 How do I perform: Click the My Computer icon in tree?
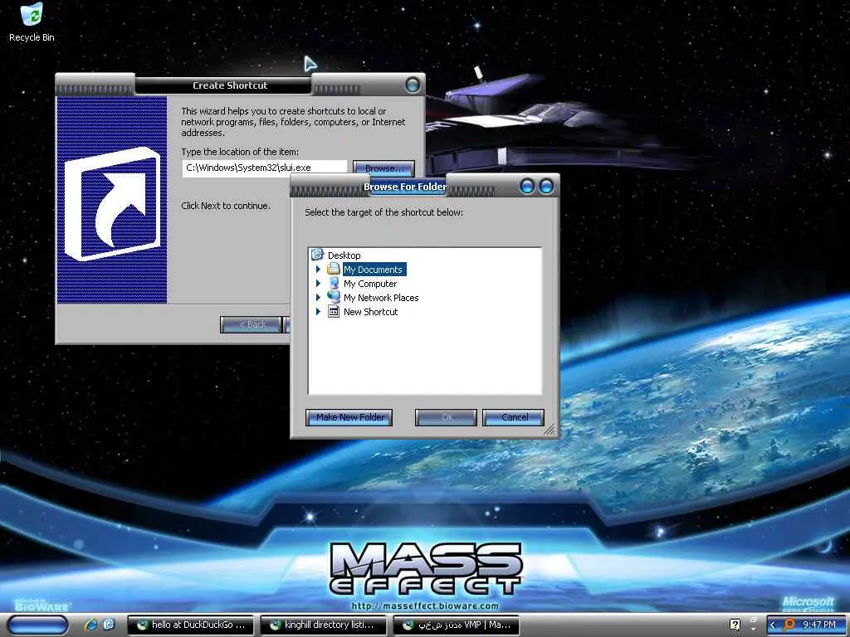coord(334,283)
